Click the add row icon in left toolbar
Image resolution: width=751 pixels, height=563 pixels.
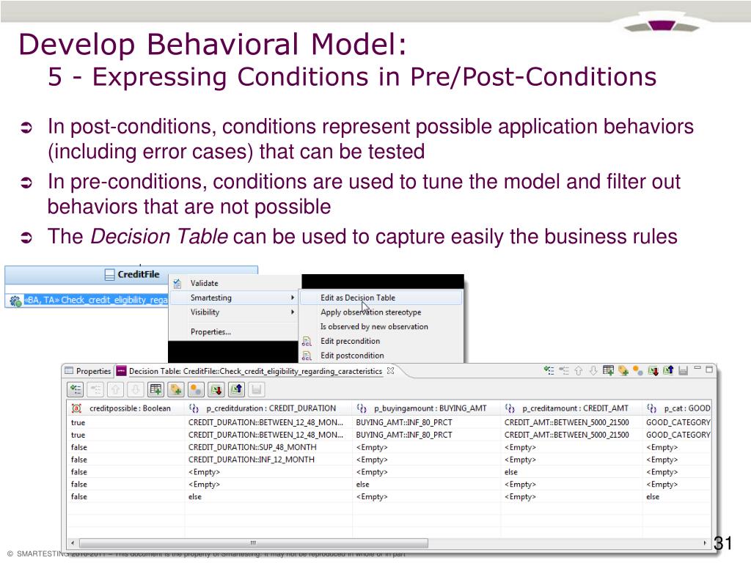pos(76,390)
